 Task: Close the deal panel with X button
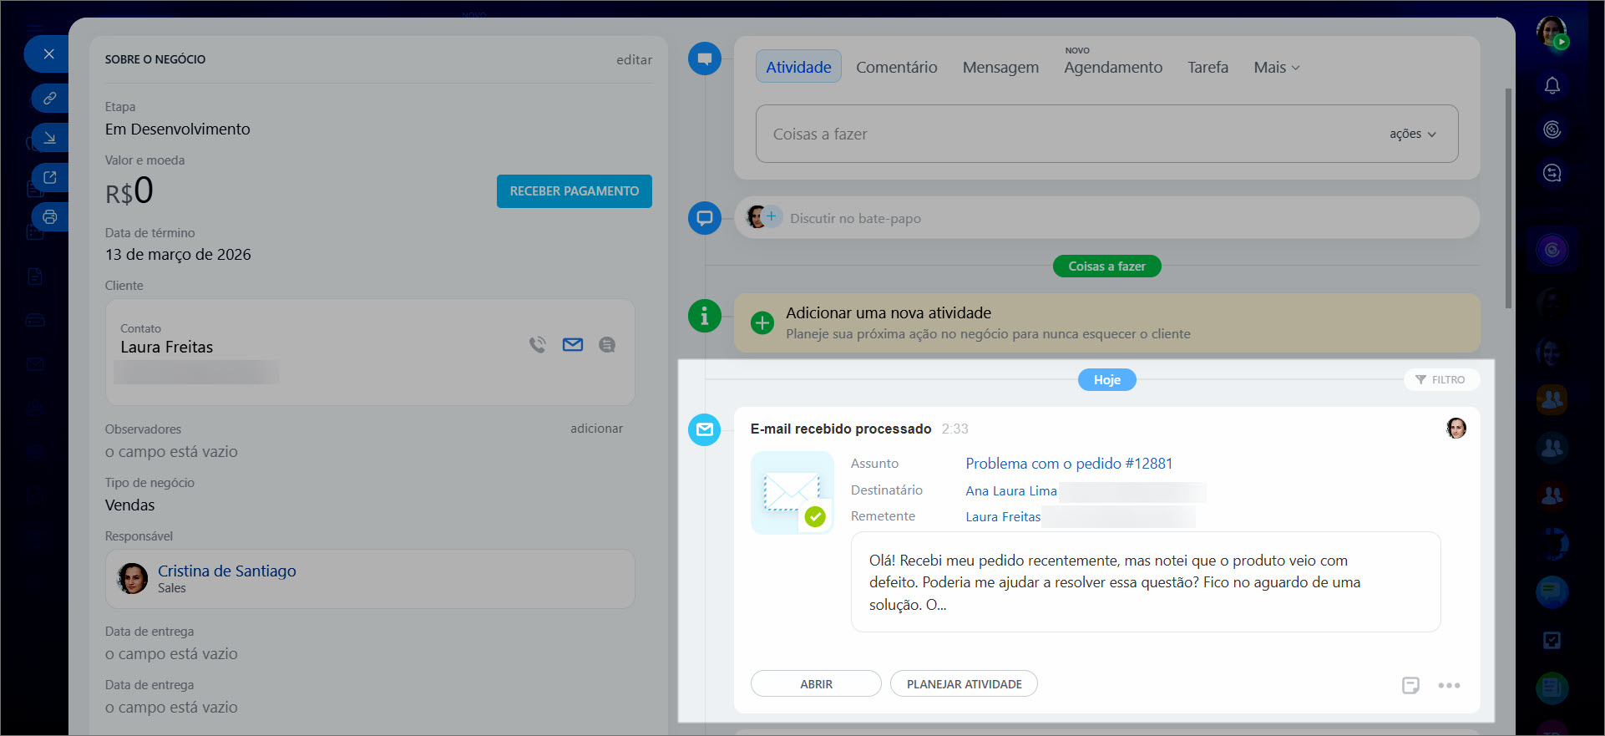pyautogui.click(x=48, y=54)
